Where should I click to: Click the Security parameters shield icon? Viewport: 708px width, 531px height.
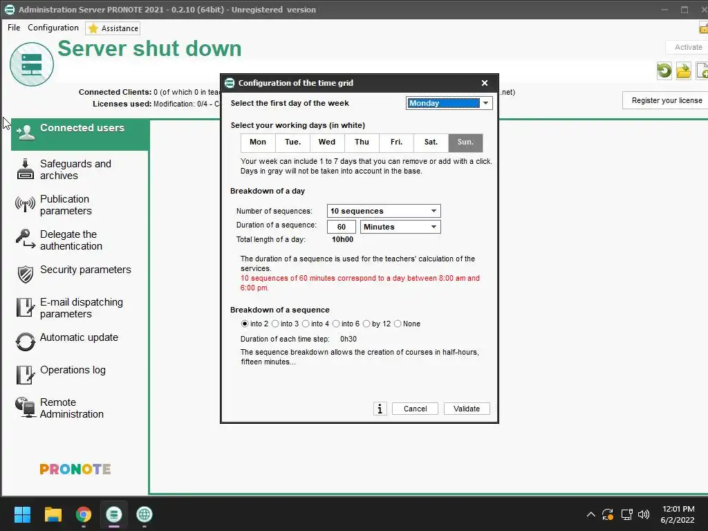[26, 274]
